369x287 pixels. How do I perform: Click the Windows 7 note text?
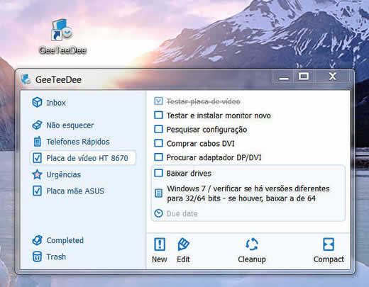pyautogui.click(x=248, y=193)
